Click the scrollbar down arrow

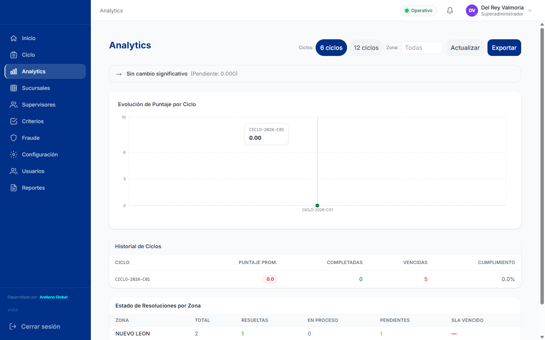coord(542,337)
